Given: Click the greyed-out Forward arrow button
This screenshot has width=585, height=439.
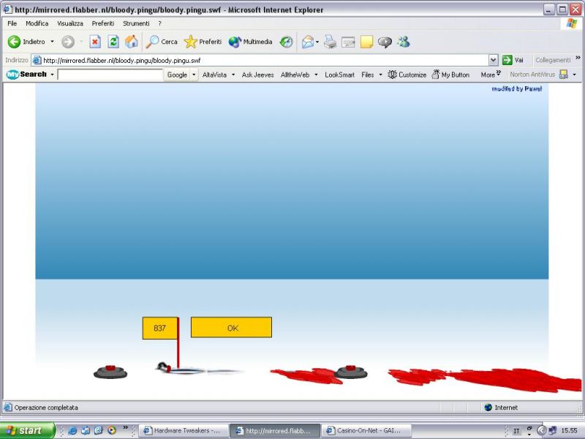Looking at the screenshot, I should tap(68, 42).
